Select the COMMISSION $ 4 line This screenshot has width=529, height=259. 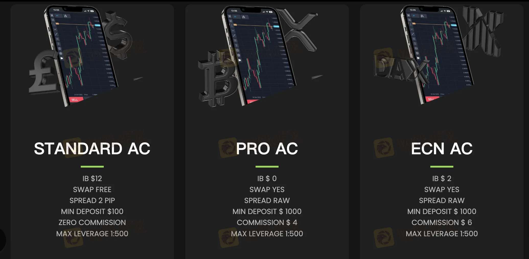pyautogui.click(x=267, y=222)
